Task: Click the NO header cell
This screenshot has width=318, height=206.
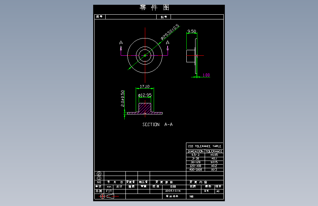Action: [x=99, y=182]
